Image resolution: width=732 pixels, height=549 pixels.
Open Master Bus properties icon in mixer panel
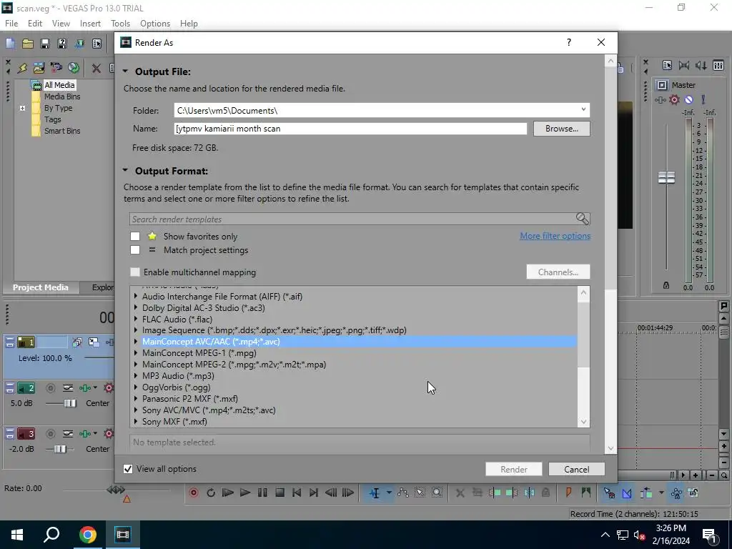coord(667,65)
